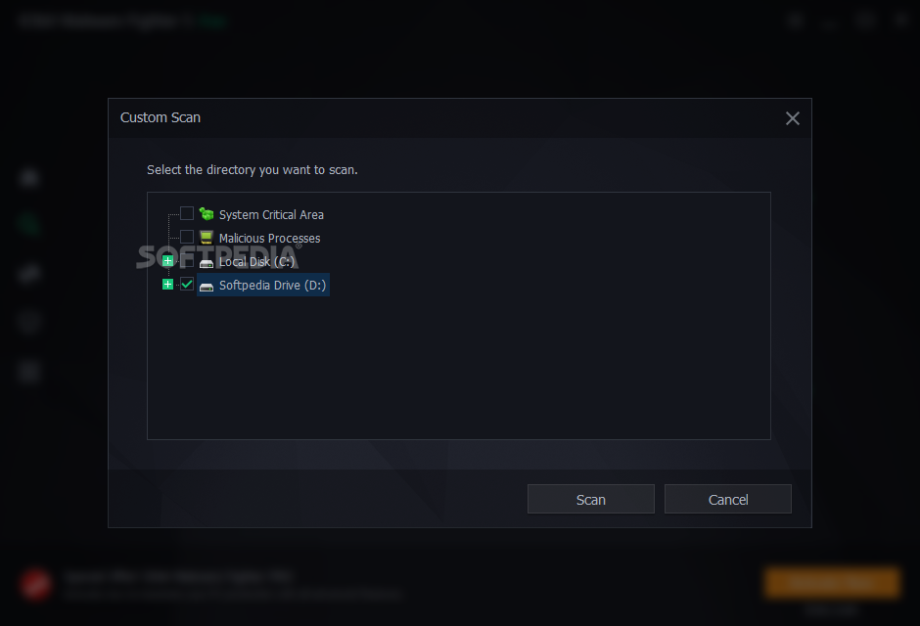The height and width of the screenshot is (626, 920).
Task: Tick the Malicious Processes checkbox
Action: [x=187, y=237]
